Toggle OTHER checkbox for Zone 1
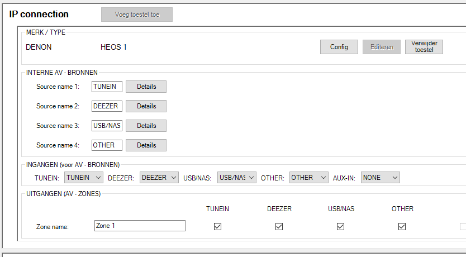 pyautogui.click(x=402, y=226)
